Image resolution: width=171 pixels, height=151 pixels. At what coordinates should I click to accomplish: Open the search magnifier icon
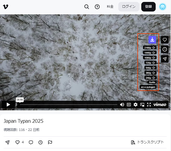tap(87, 7)
